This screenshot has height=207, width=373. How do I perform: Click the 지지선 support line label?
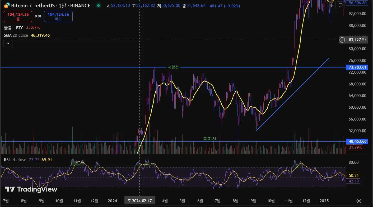210,139
